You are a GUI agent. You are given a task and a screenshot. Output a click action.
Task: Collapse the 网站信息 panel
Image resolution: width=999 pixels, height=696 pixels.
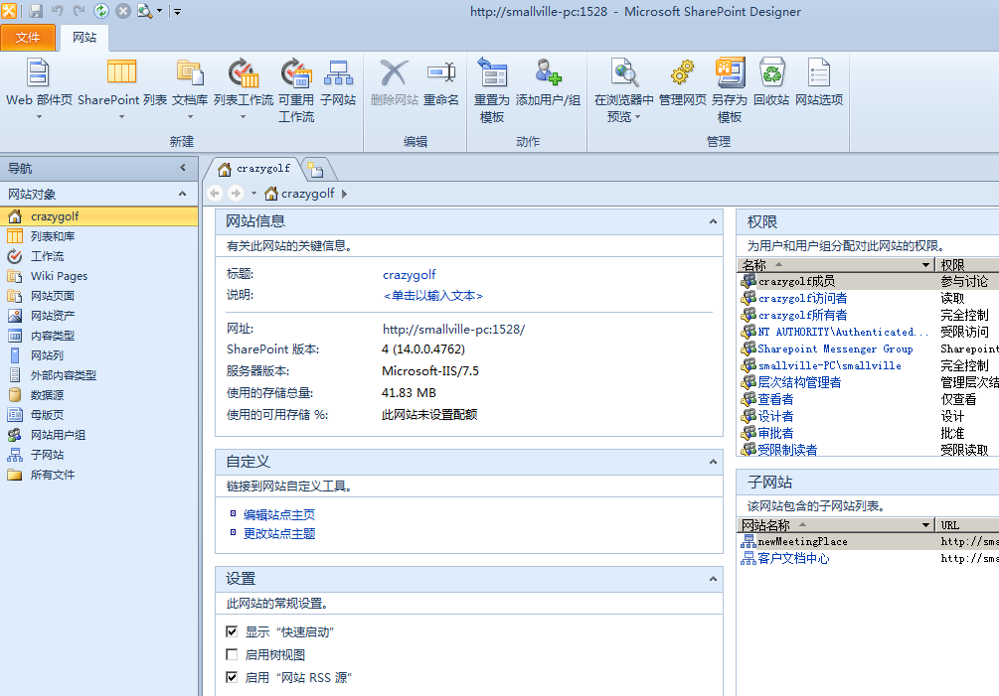tap(713, 221)
